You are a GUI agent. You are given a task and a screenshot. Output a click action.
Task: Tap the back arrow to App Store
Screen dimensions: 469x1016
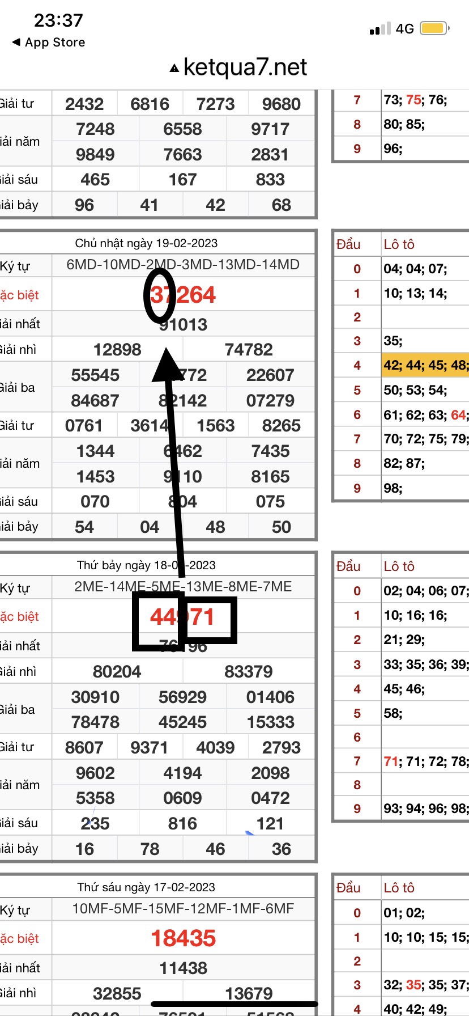pos(16,43)
